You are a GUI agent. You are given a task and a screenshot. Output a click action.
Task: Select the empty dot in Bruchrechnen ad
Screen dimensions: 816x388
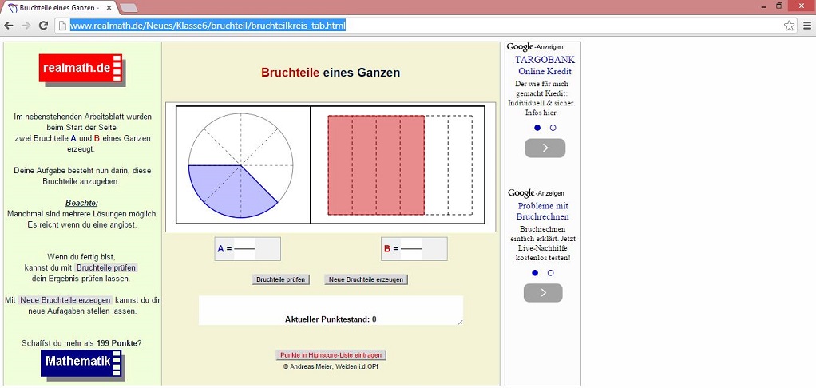point(550,273)
